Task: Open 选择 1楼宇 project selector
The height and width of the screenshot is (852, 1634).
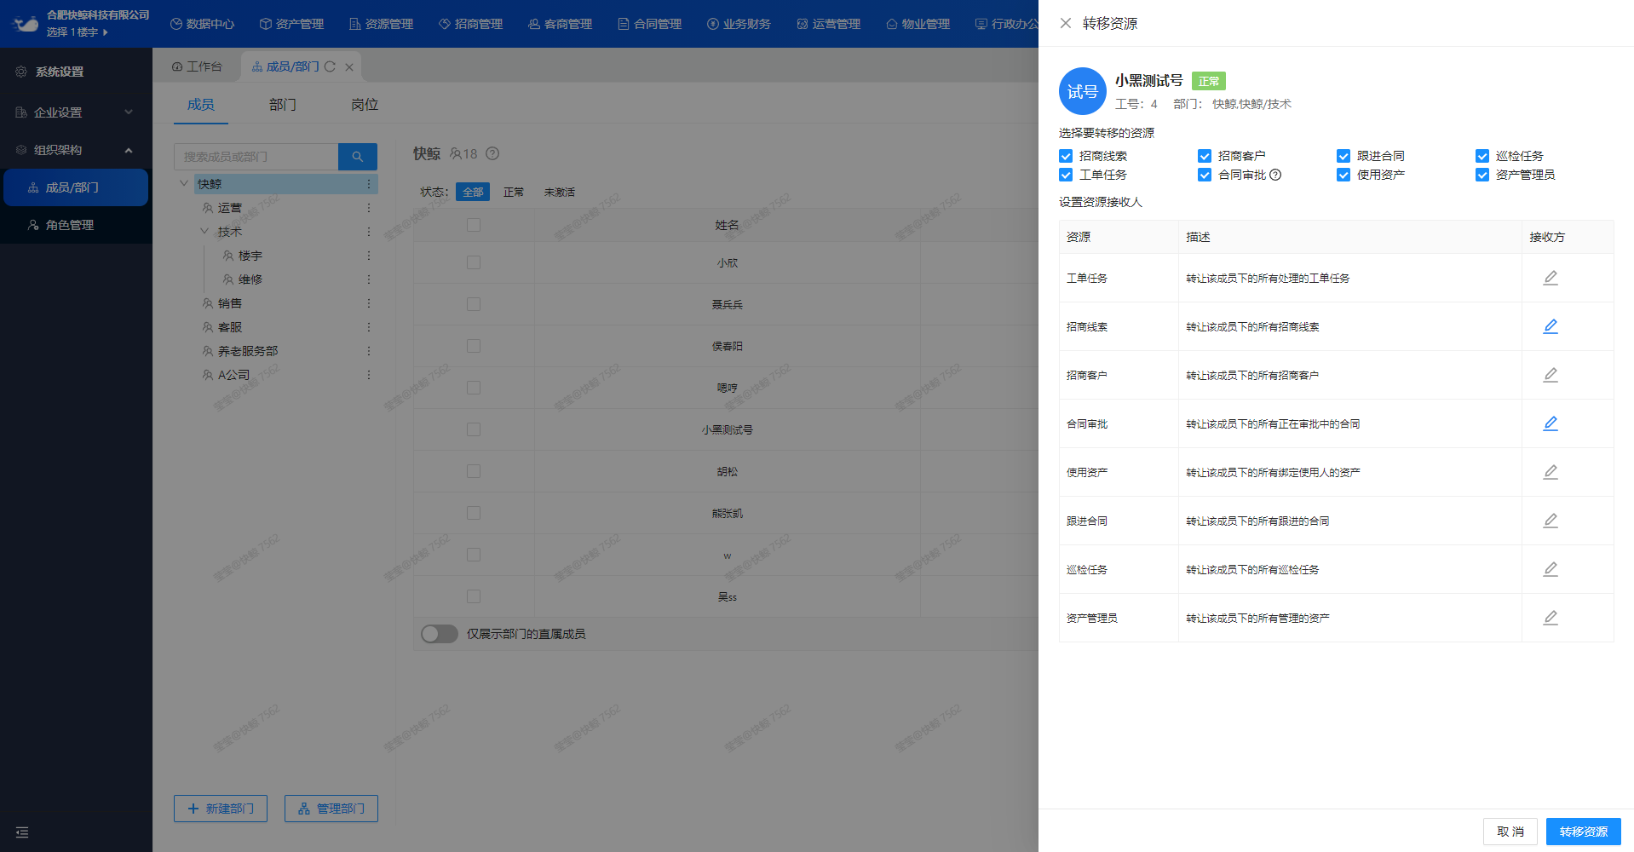Action: click(78, 32)
